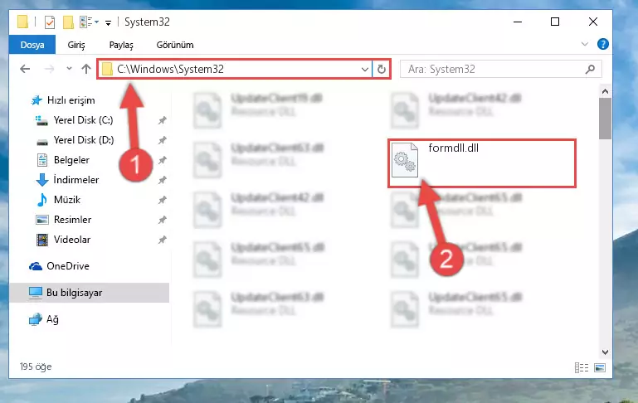Maximize the System32 window
This screenshot has height=403, width=638.
[555, 22]
